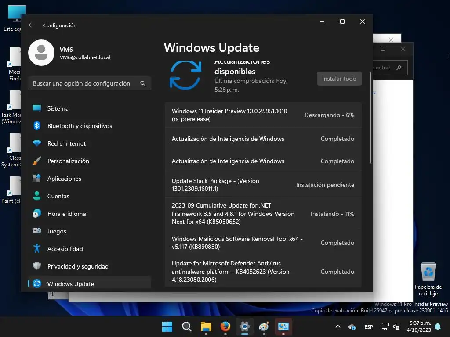Click the cloud sync tray icon

[352, 326]
